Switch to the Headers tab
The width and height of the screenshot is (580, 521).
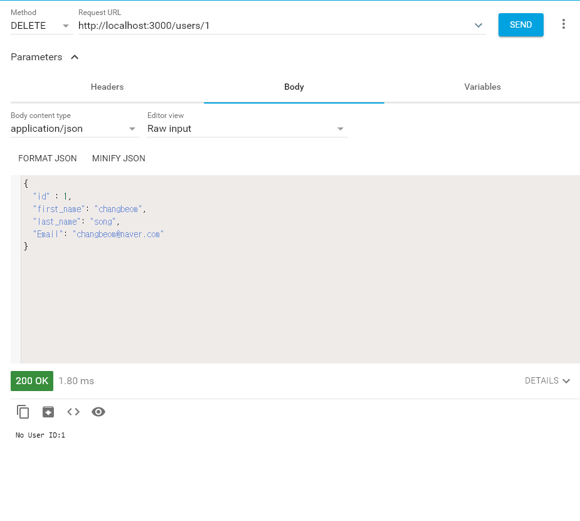coord(107,87)
